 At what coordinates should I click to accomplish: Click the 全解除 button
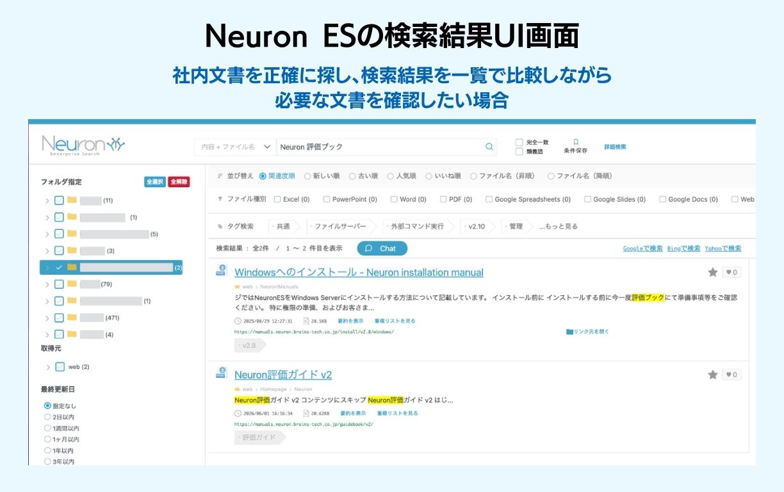pos(179,182)
